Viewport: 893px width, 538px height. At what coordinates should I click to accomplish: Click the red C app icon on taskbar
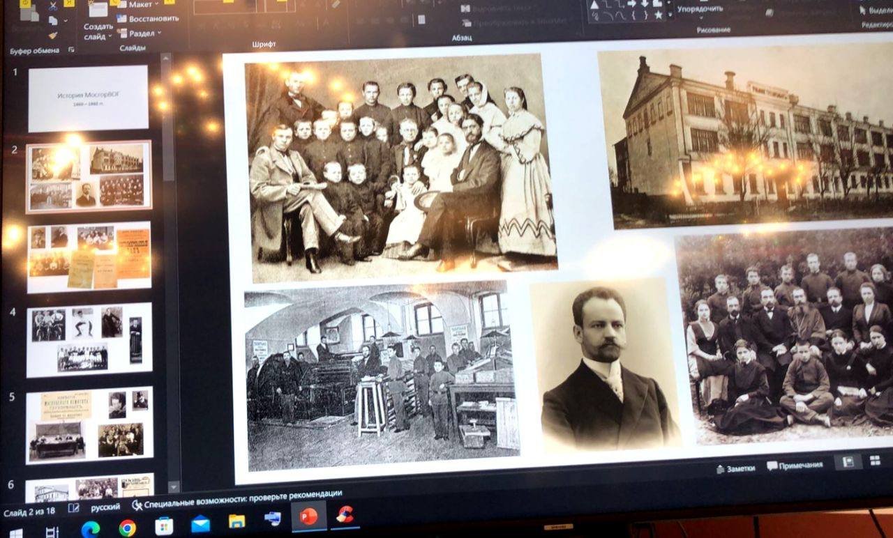[345, 514]
